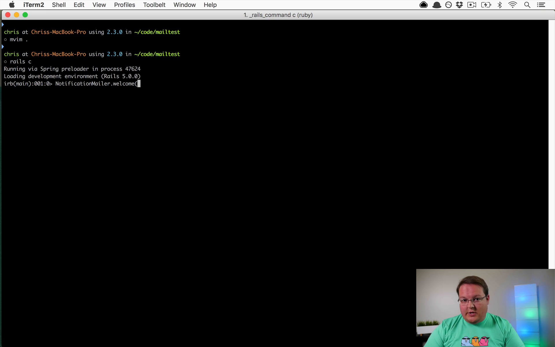This screenshot has width=555, height=347.
Task: Click the webcam video overlay thumbnail
Action: 485,308
